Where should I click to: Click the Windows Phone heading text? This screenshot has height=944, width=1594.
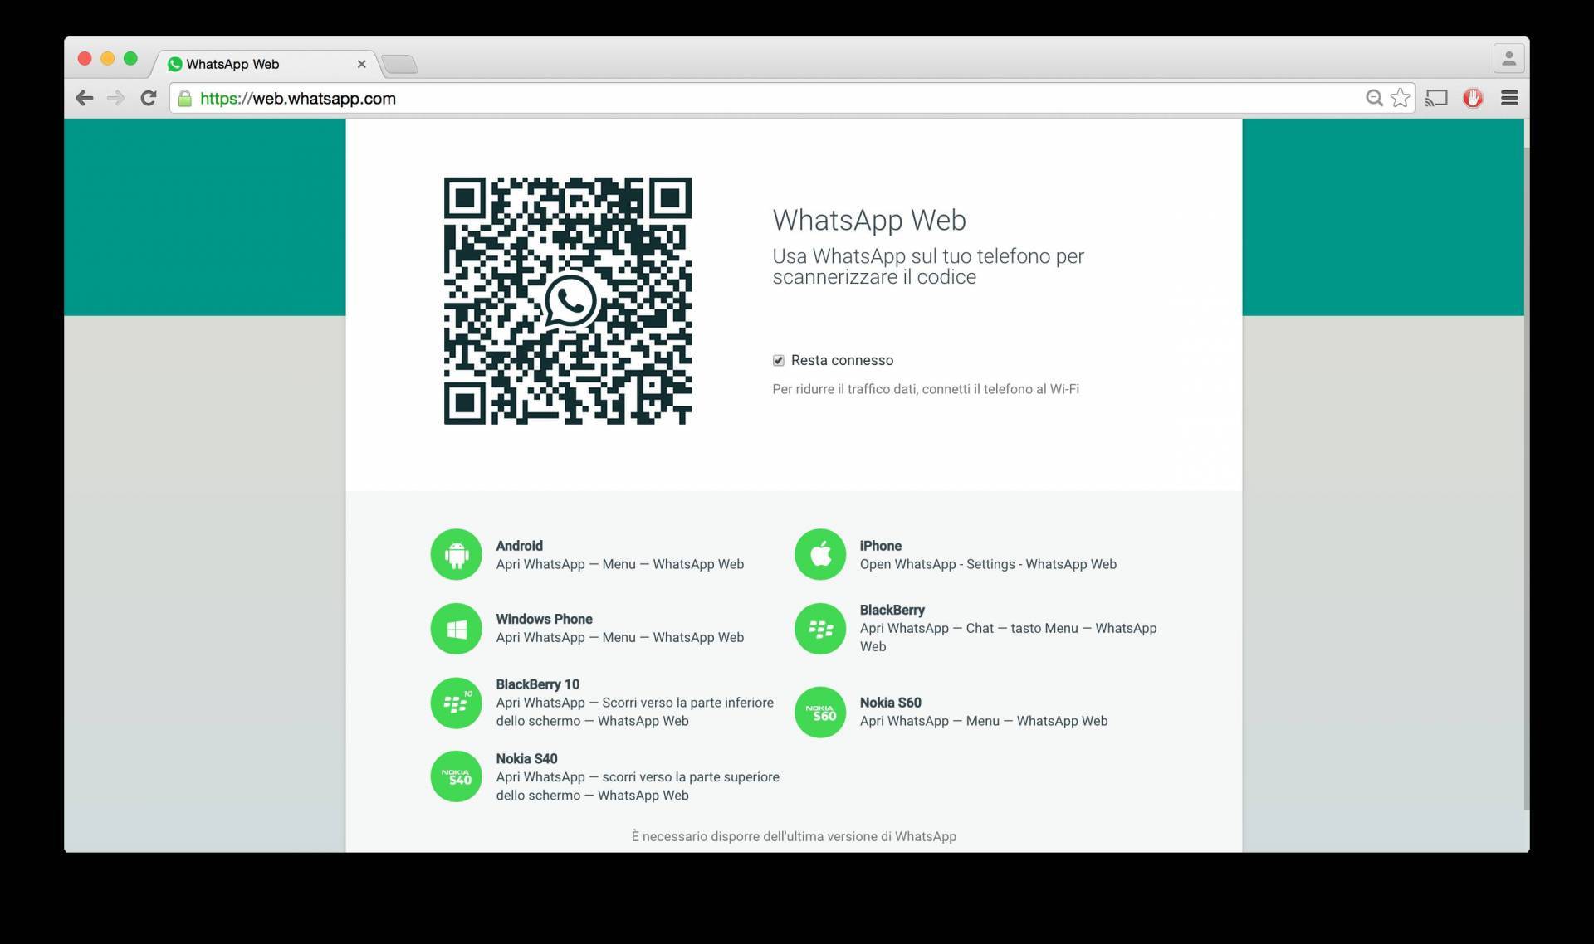544,619
